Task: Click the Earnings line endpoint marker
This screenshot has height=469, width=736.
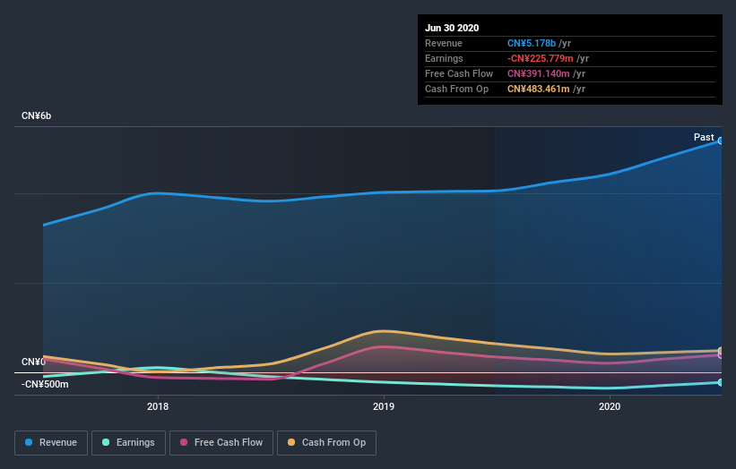Action: coord(720,383)
